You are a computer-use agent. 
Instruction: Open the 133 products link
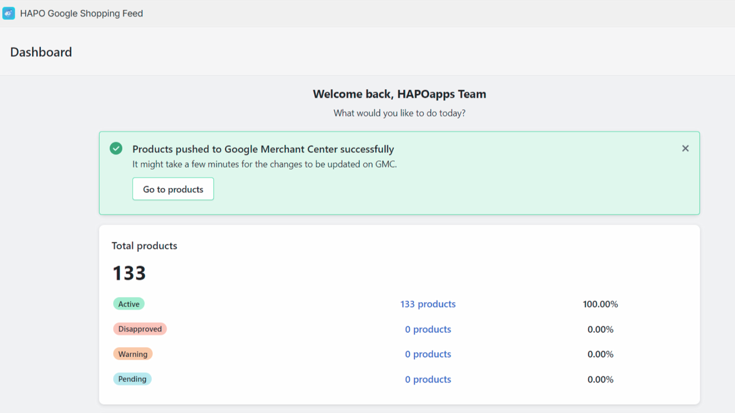[x=428, y=304]
